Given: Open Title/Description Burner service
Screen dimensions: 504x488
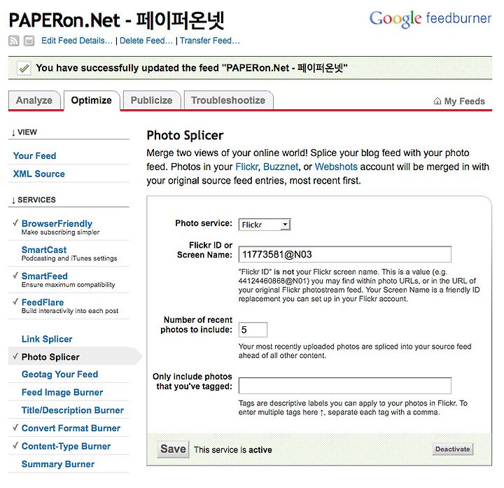Looking at the screenshot, I should click(73, 410).
